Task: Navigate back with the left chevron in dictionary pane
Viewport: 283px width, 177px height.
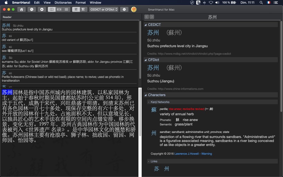Action: [x=146, y=17]
